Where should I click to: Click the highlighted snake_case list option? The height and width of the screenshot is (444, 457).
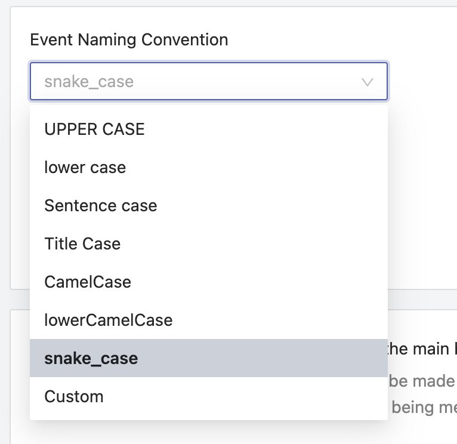point(91,358)
